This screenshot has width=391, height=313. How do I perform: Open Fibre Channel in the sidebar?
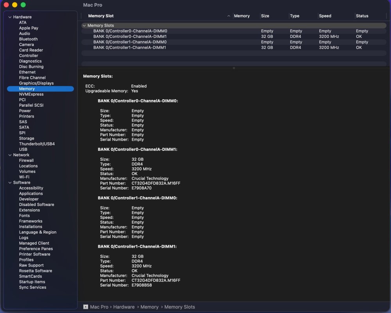[x=32, y=78]
